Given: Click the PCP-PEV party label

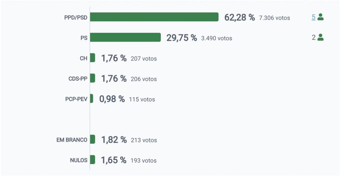Looking at the screenshot, I should 76,99.
